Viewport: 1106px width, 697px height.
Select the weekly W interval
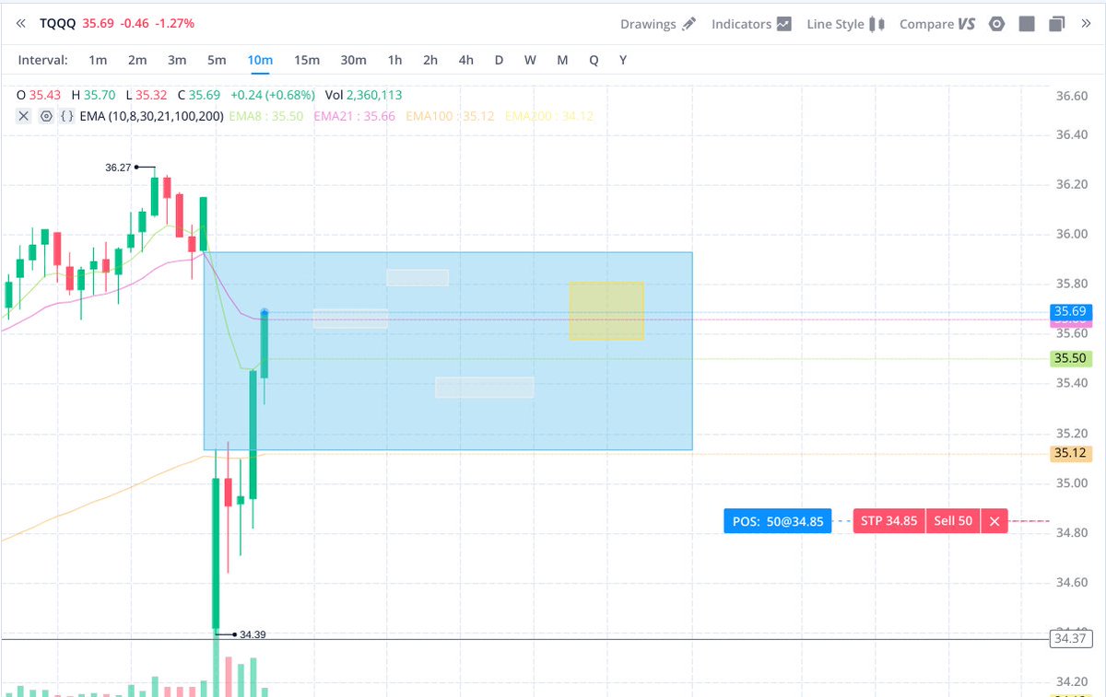click(531, 60)
